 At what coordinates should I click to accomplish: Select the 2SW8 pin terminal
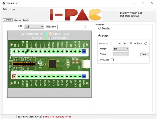32,76
